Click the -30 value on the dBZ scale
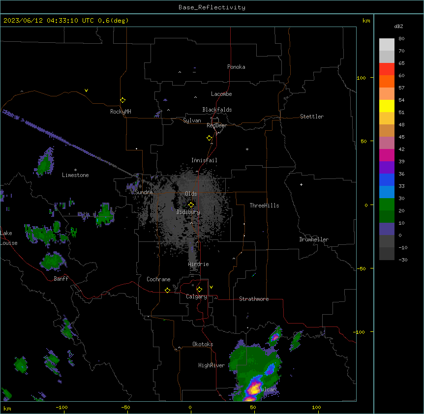The width and height of the screenshot is (424, 414). tap(403, 260)
